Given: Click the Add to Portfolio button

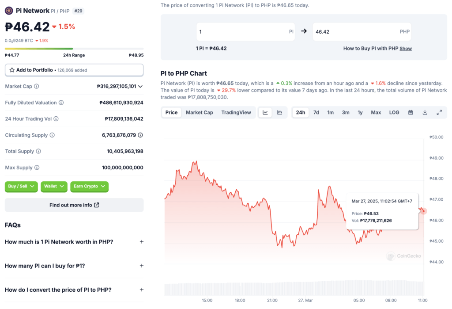Looking at the screenshot, I should coord(74,70).
